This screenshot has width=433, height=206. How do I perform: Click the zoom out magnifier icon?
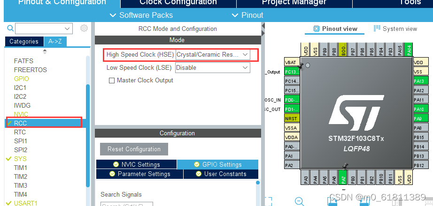[x=300, y=202]
